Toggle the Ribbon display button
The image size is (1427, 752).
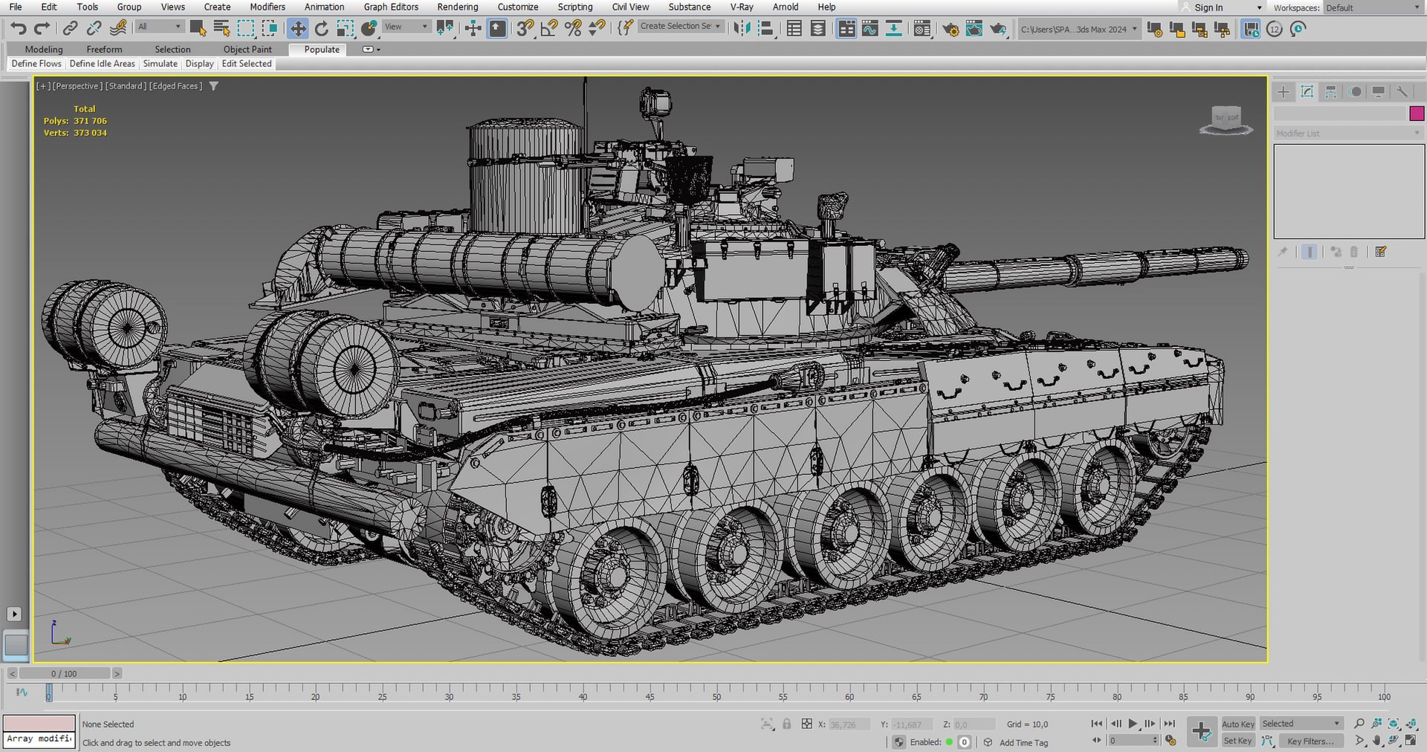point(847,28)
